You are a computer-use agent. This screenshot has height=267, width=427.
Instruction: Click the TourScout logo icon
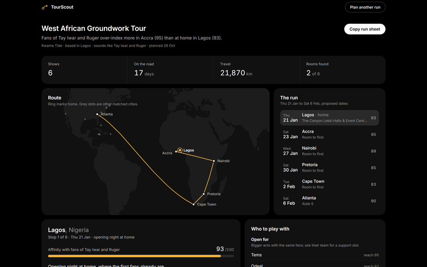[x=45, y=7]
